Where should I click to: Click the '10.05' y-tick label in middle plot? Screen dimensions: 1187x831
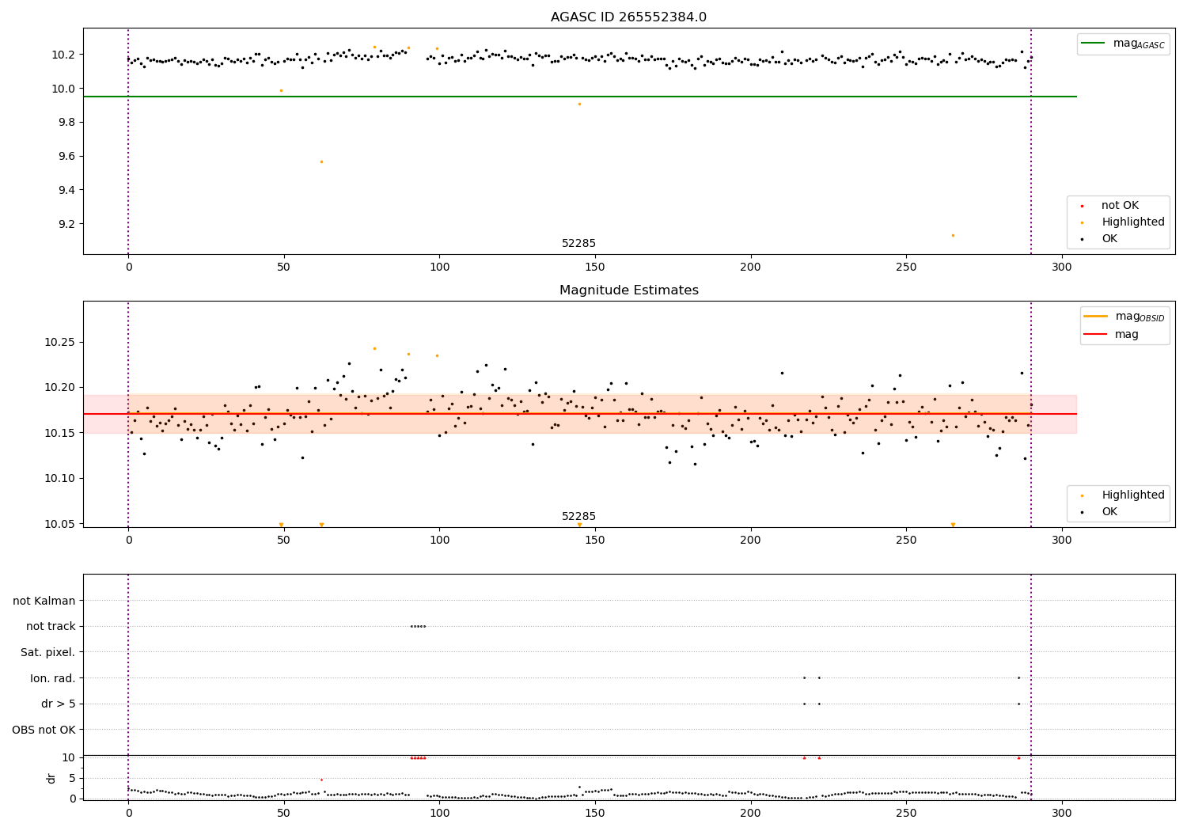click(x=62, y=524)
